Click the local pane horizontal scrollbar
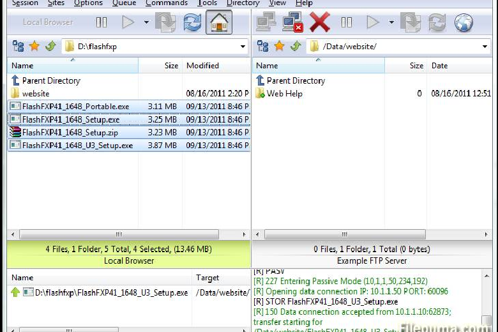The image size is (498, 332). pyautogui.click(x=119, y=234)
